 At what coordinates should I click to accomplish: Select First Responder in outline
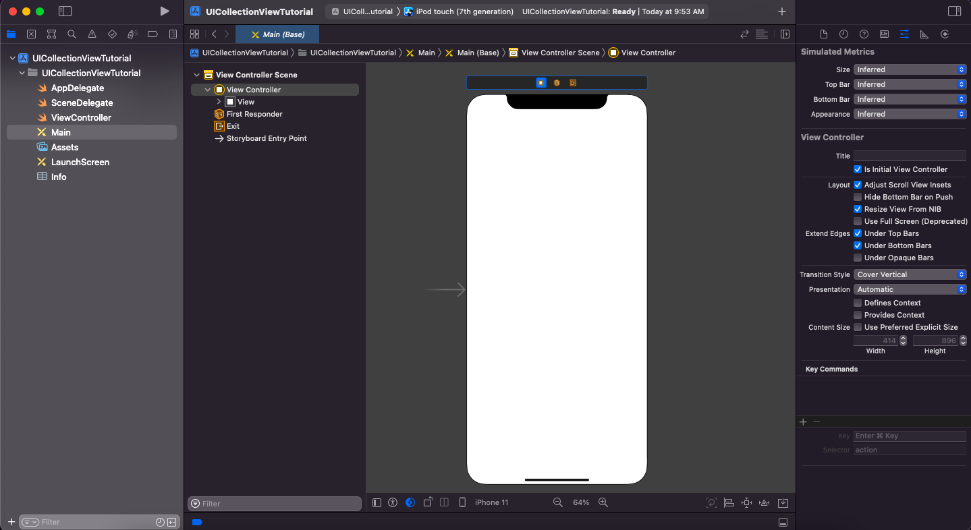point(254,114)
